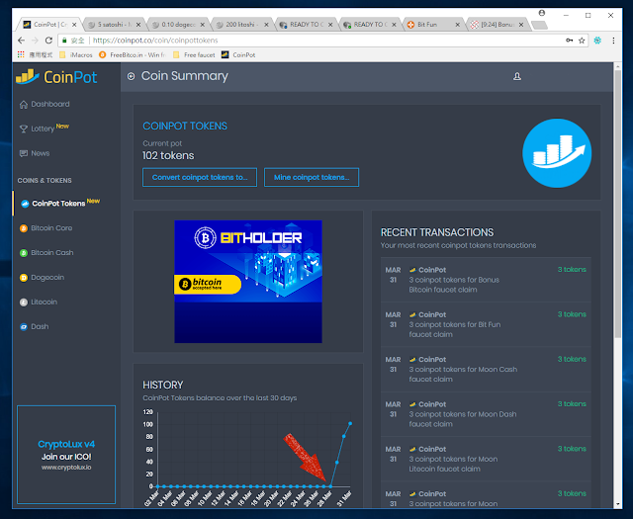Click the address bar URL
The image size is (633, 519).
click(155, 41)
